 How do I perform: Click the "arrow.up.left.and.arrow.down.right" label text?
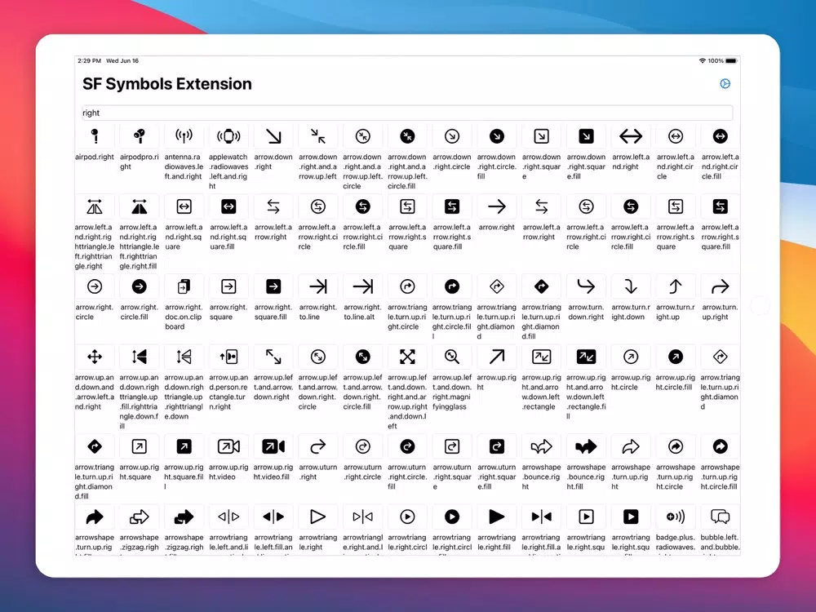273,387
